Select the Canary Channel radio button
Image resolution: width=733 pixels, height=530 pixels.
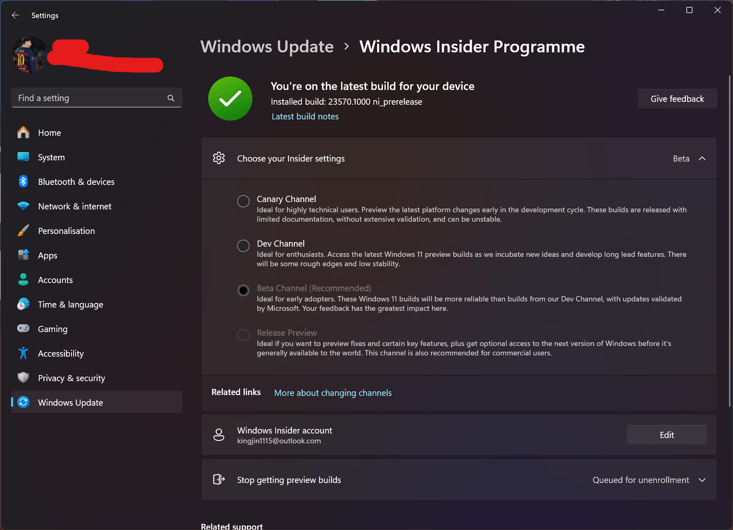pos(243,201)
